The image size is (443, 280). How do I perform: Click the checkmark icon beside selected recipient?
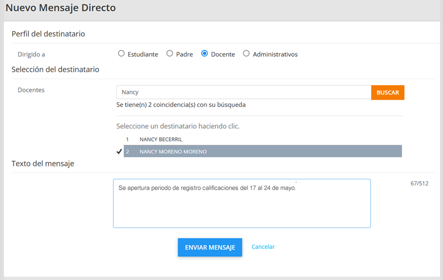(120, 152)
